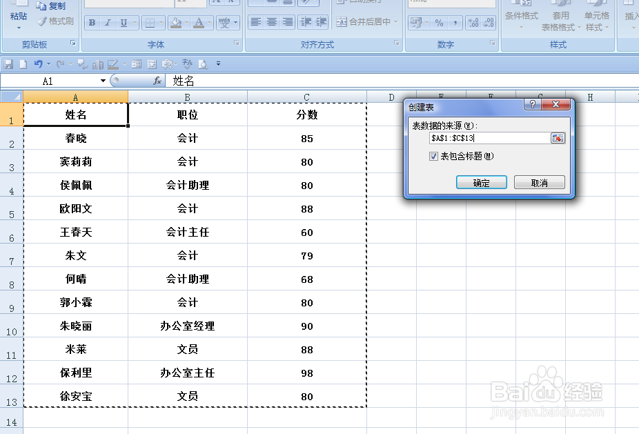This screenshot has width=639, height=434.
Task: Click the print preview magnifier icon
Action: (203, 64)
